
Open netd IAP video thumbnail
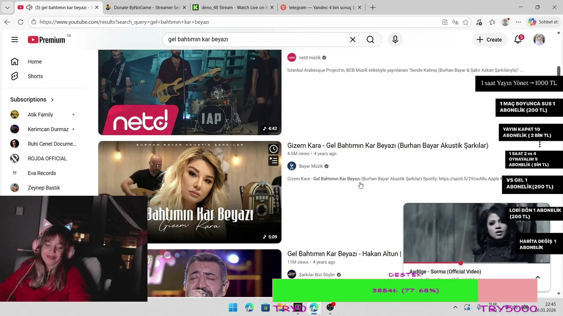click(x=190, y=92)
